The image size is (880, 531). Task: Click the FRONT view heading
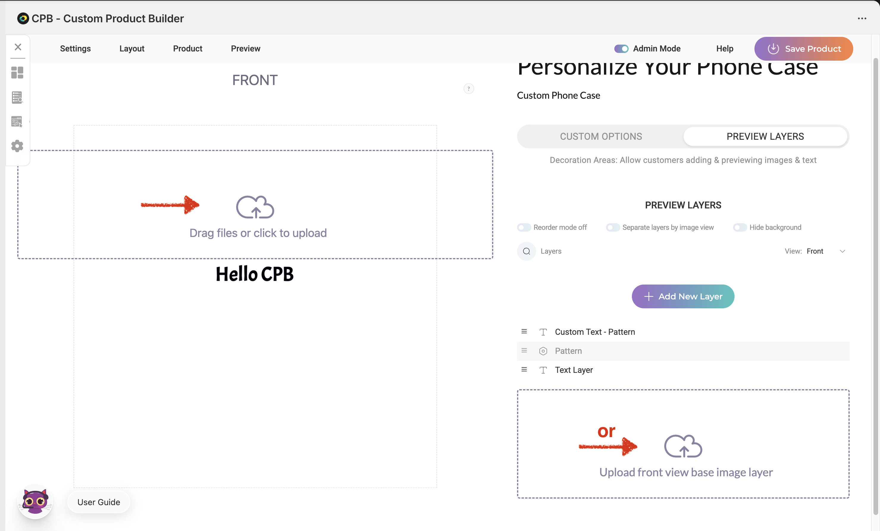[255, 80]
